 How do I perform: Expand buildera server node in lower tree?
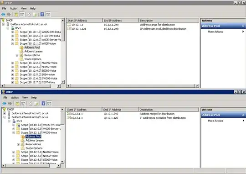[5, 113]
